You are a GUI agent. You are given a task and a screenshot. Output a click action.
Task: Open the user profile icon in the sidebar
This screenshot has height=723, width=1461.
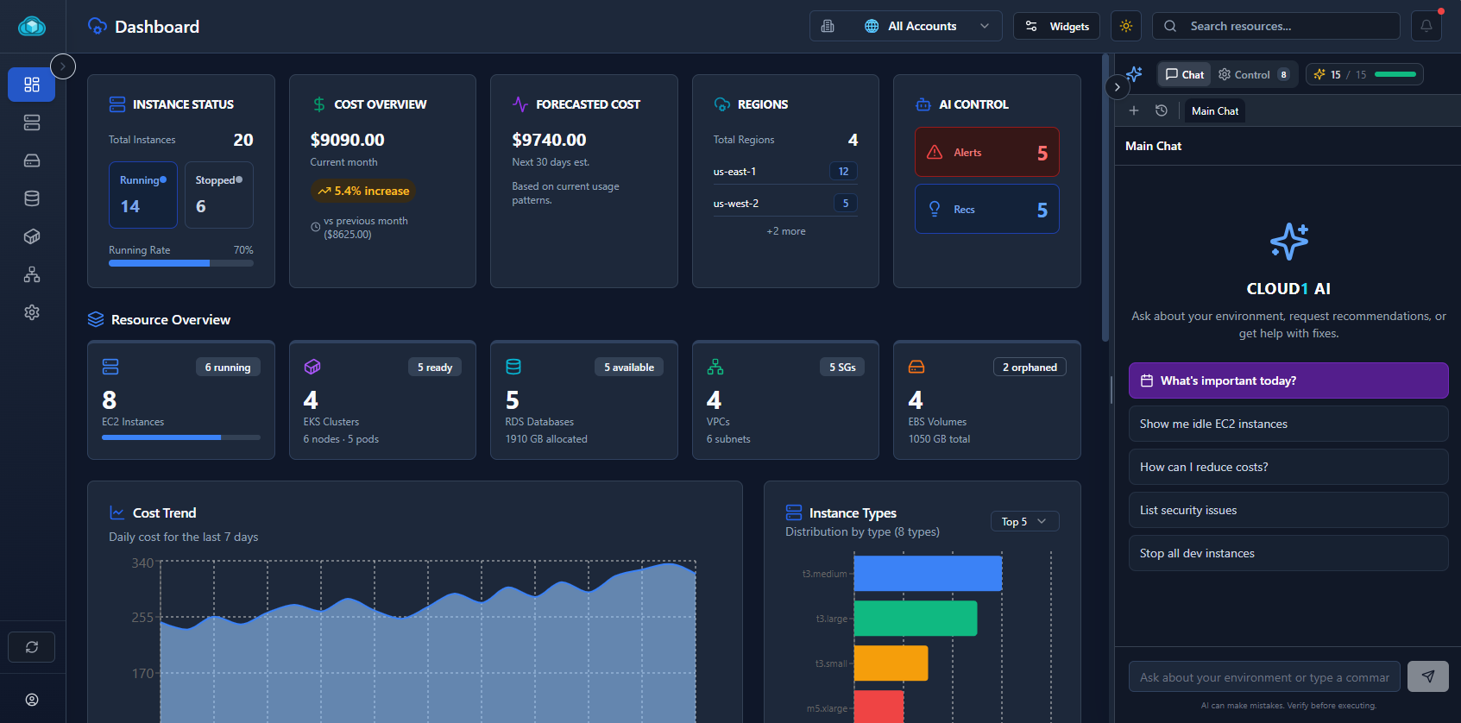click(32, 700)
